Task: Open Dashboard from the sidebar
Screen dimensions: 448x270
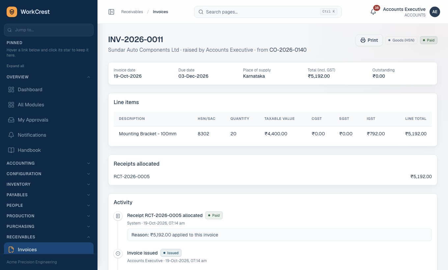Action: click(x=49, y=90)
